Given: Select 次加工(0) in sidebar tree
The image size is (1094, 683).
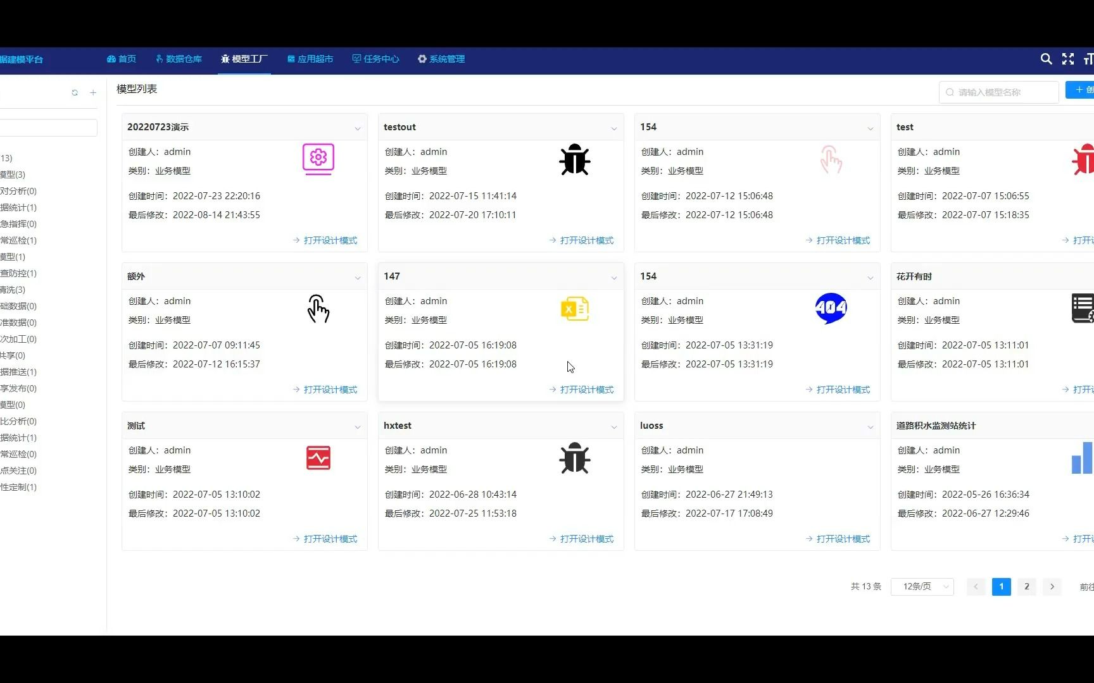Looking at the screenshot, I should tap(18, 339).
